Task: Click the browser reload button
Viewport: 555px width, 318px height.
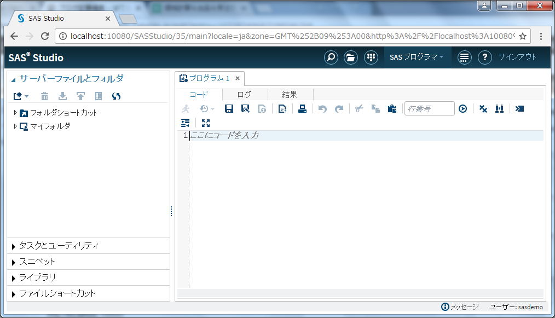Action: pyautogui.click(x=44, y=36)
